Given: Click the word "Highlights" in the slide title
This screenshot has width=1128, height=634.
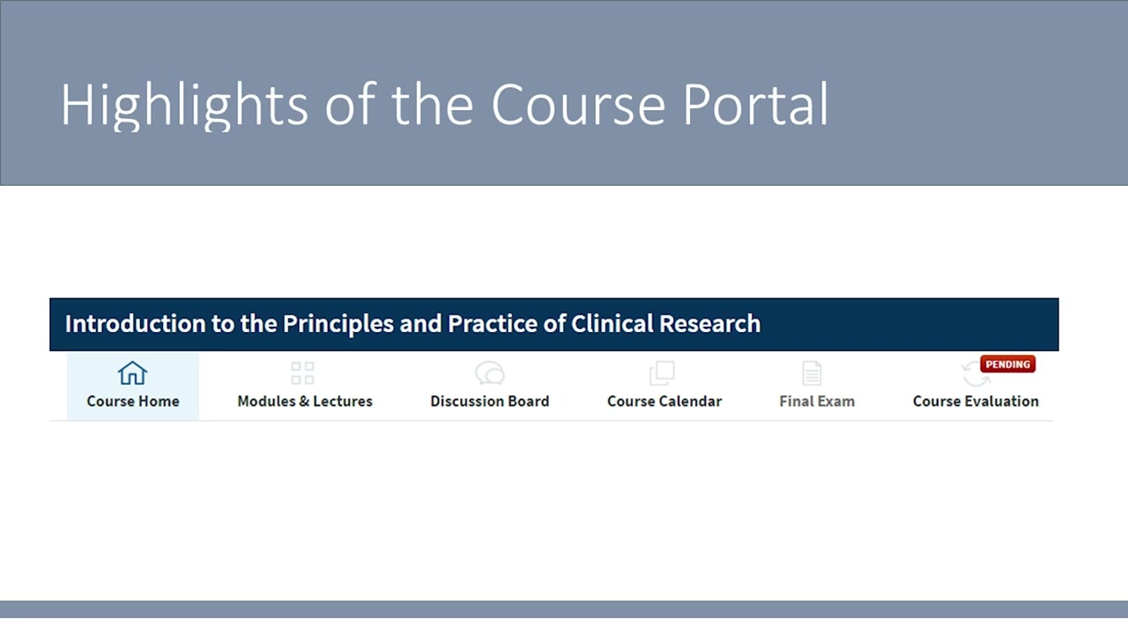Looking at the screenshot, I should tap(183, 105).
